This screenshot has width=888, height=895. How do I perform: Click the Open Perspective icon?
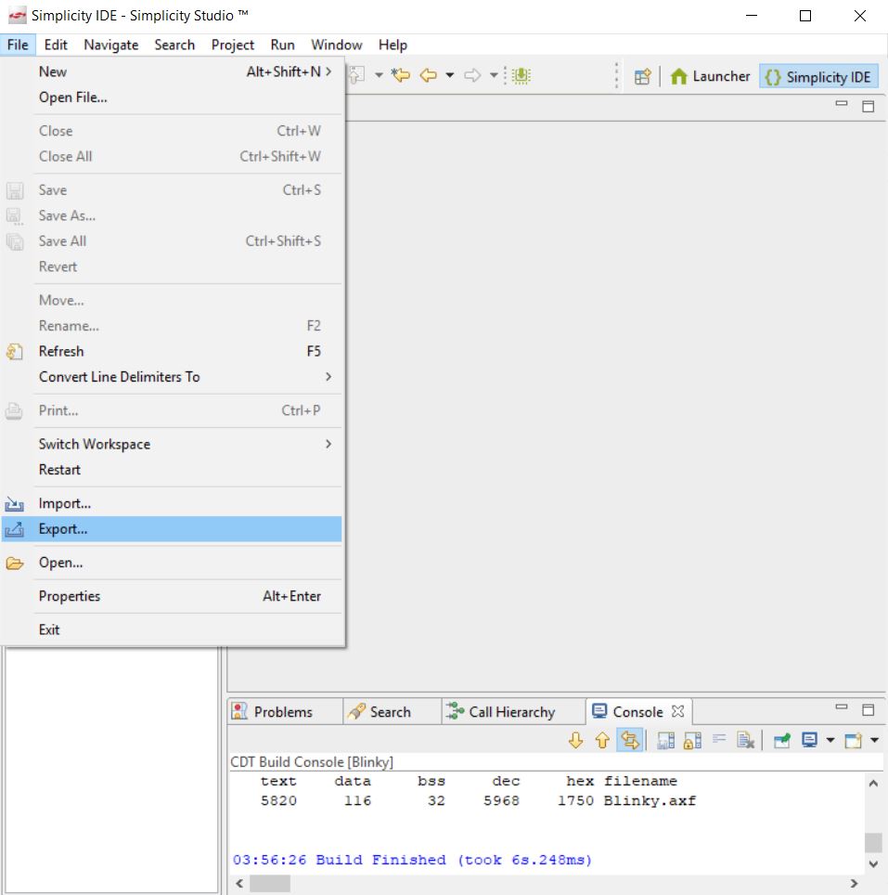[641, 76]
